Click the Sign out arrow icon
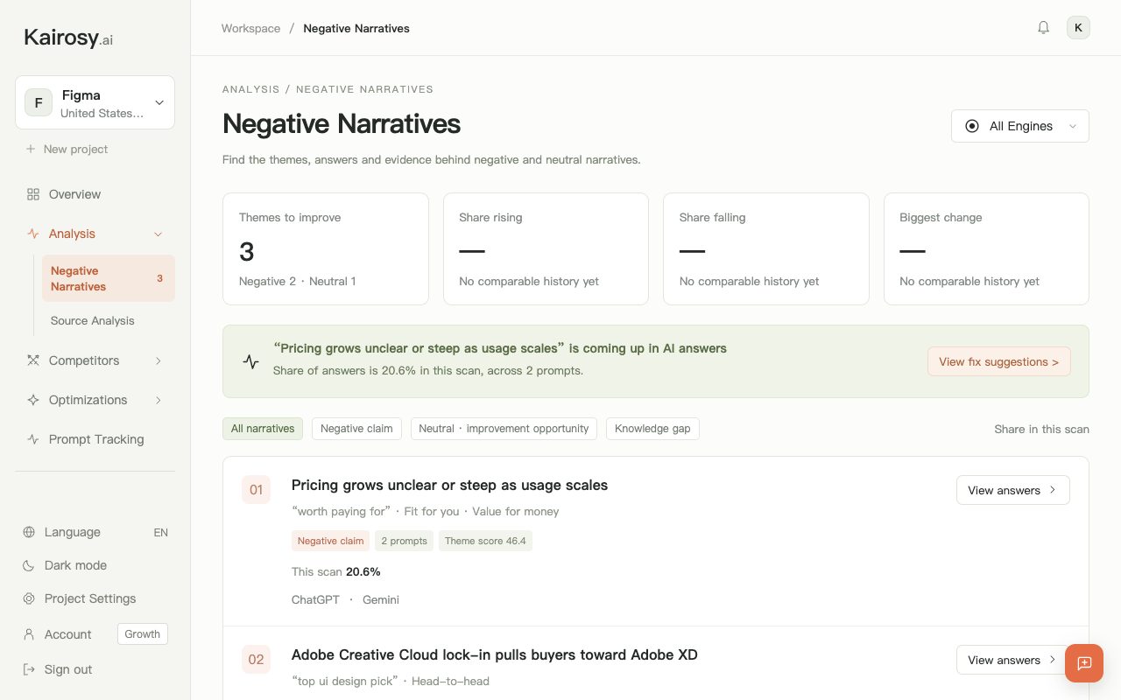Screen dimensions: 1121x700 pyautogui.click(x=29, y=669)
